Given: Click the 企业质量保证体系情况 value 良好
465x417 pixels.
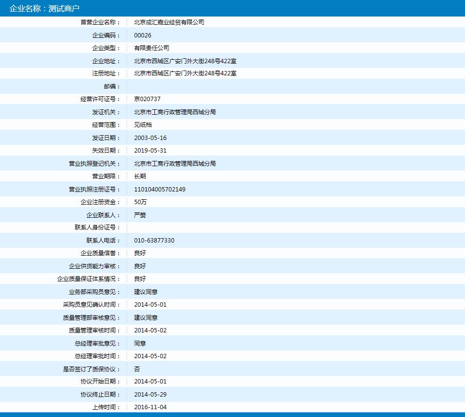Looking at the screenshot, I should tap(140, 279).
